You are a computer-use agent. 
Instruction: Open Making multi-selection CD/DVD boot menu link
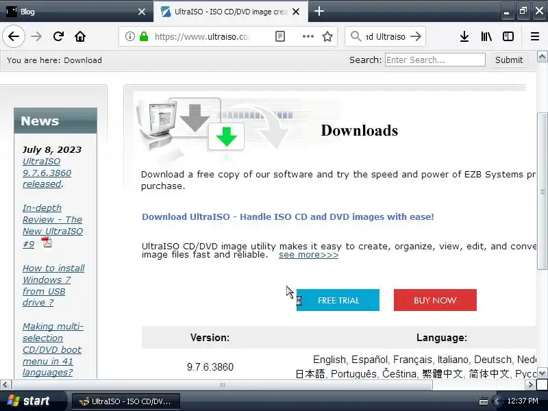[53, 349]
